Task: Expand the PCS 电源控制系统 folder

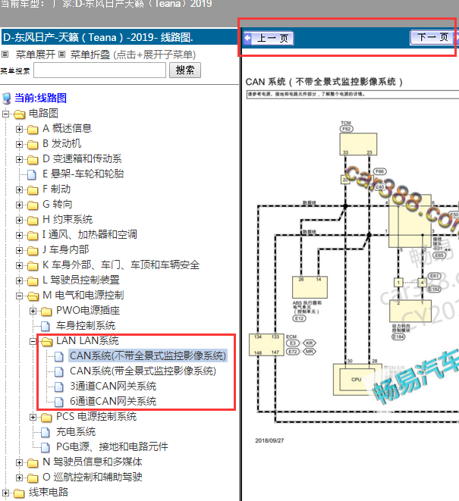Action: pyautogui.click(x=33, y=418)
